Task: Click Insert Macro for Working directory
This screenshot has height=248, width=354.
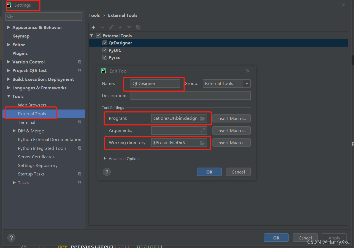Action: [x=231, y=143]
